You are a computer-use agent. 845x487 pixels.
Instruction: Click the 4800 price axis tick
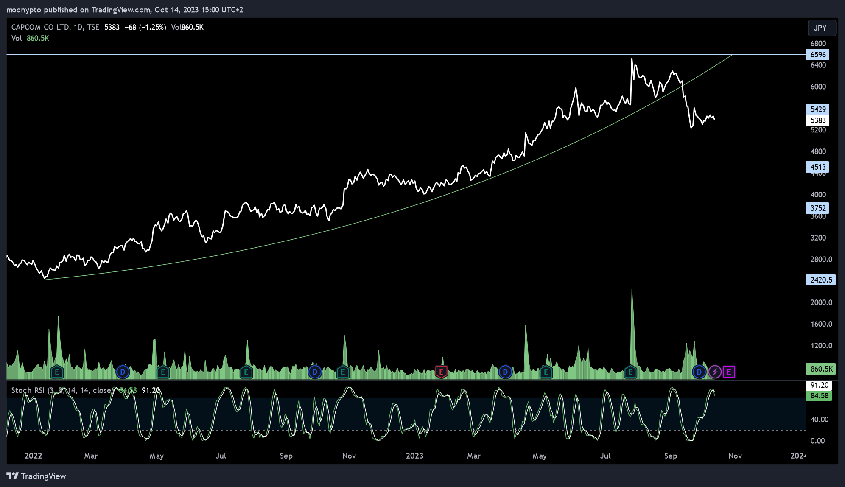(818, 151)
